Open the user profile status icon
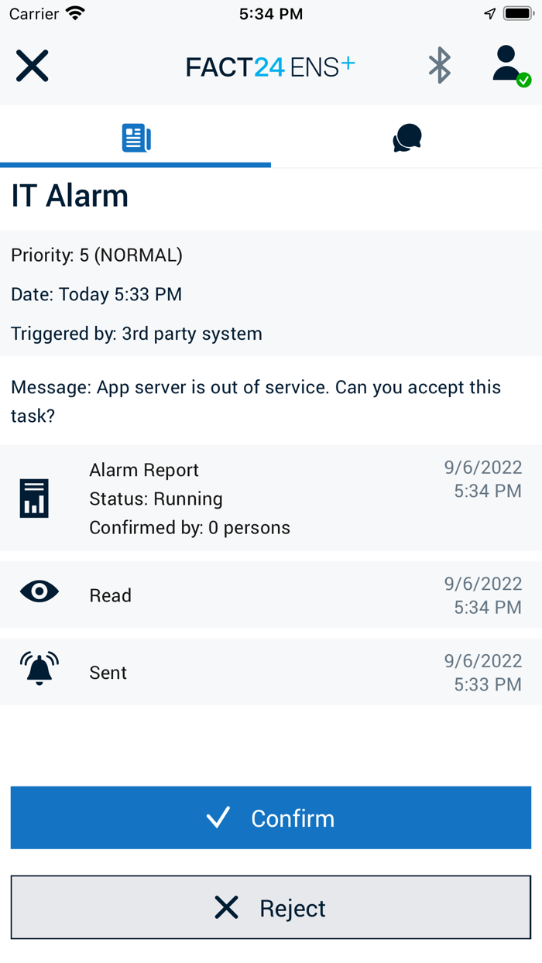542x963 pixels. tap(509, 66)
